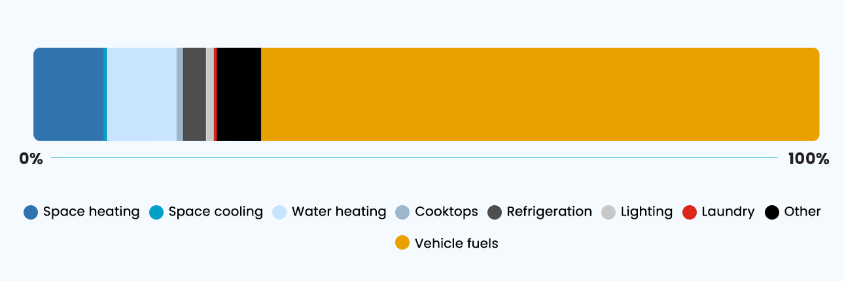Click the black Other legend dot
This screenshot has height=281, width=844.
772,212
